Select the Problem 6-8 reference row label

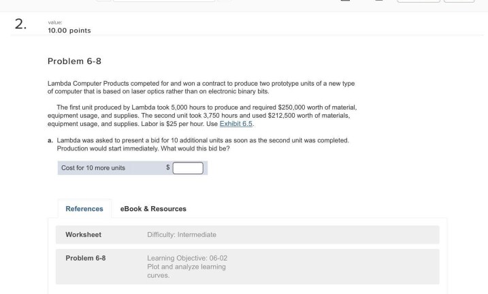click(86, 258)
